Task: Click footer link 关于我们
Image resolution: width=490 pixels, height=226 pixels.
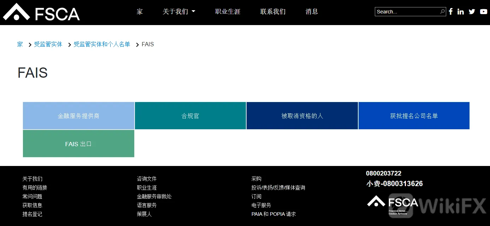Action: 33,179
